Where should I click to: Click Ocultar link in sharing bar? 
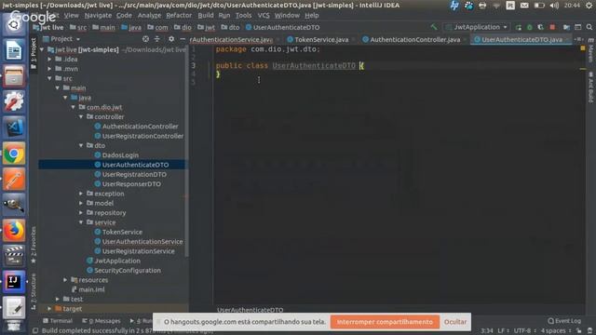coord(455,322)
